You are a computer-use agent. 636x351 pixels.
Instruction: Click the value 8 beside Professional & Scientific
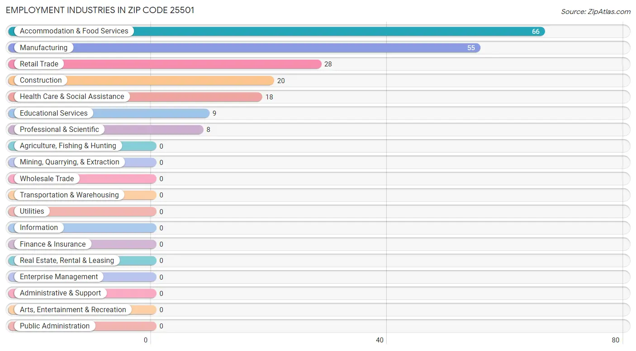pyautogui.click(x=209, y=130)
